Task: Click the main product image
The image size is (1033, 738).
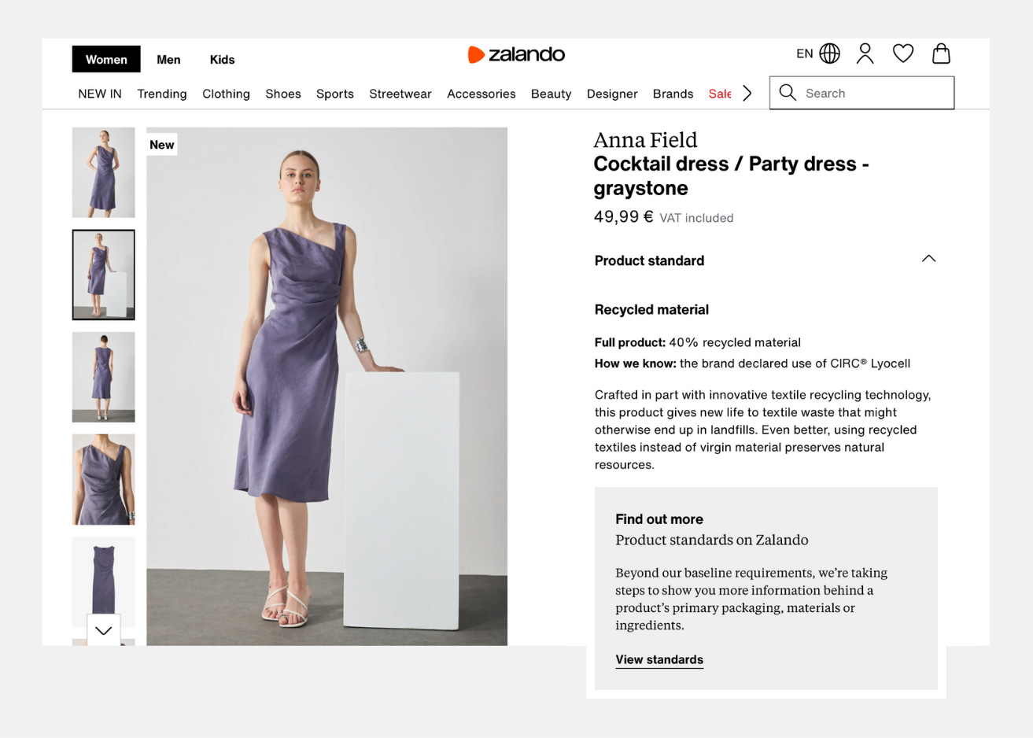Action: click(x=327, y=386)
